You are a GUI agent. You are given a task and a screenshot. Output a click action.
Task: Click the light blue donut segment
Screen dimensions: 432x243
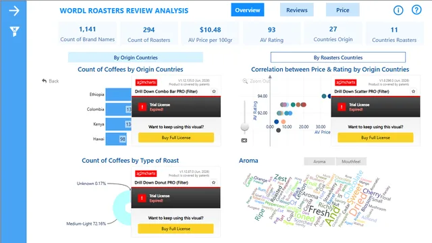[122, 208]
